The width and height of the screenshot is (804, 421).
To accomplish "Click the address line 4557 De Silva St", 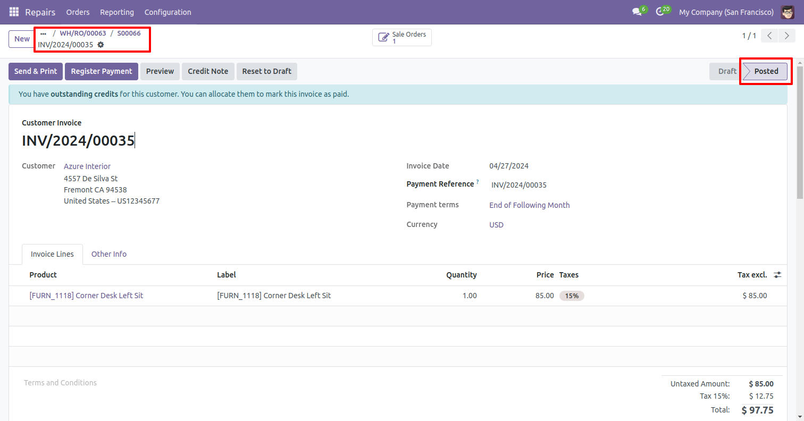I will 91,179.
